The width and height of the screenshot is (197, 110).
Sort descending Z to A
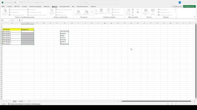pos(96,13)
